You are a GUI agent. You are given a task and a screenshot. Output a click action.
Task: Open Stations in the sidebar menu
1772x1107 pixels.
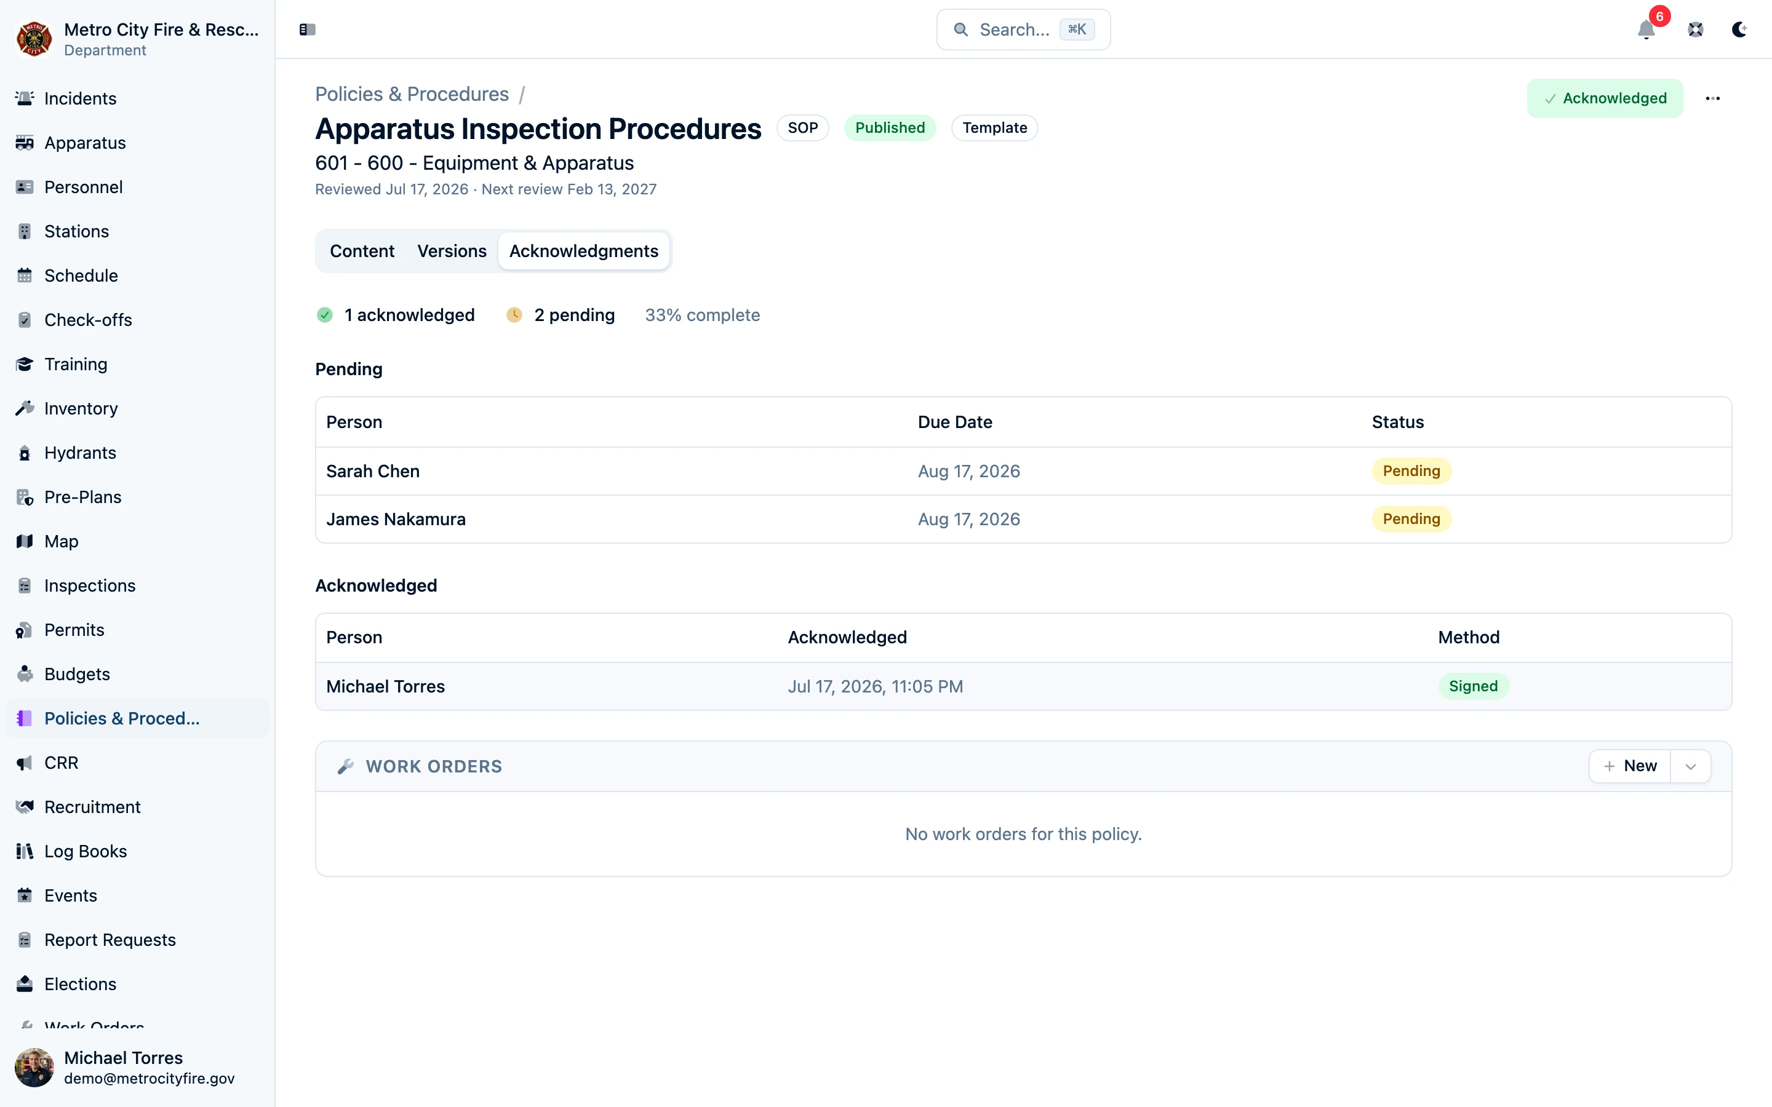click(137, 231)
